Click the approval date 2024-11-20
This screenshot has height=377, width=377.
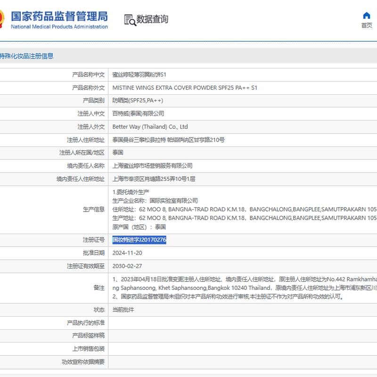click(127, 253)
